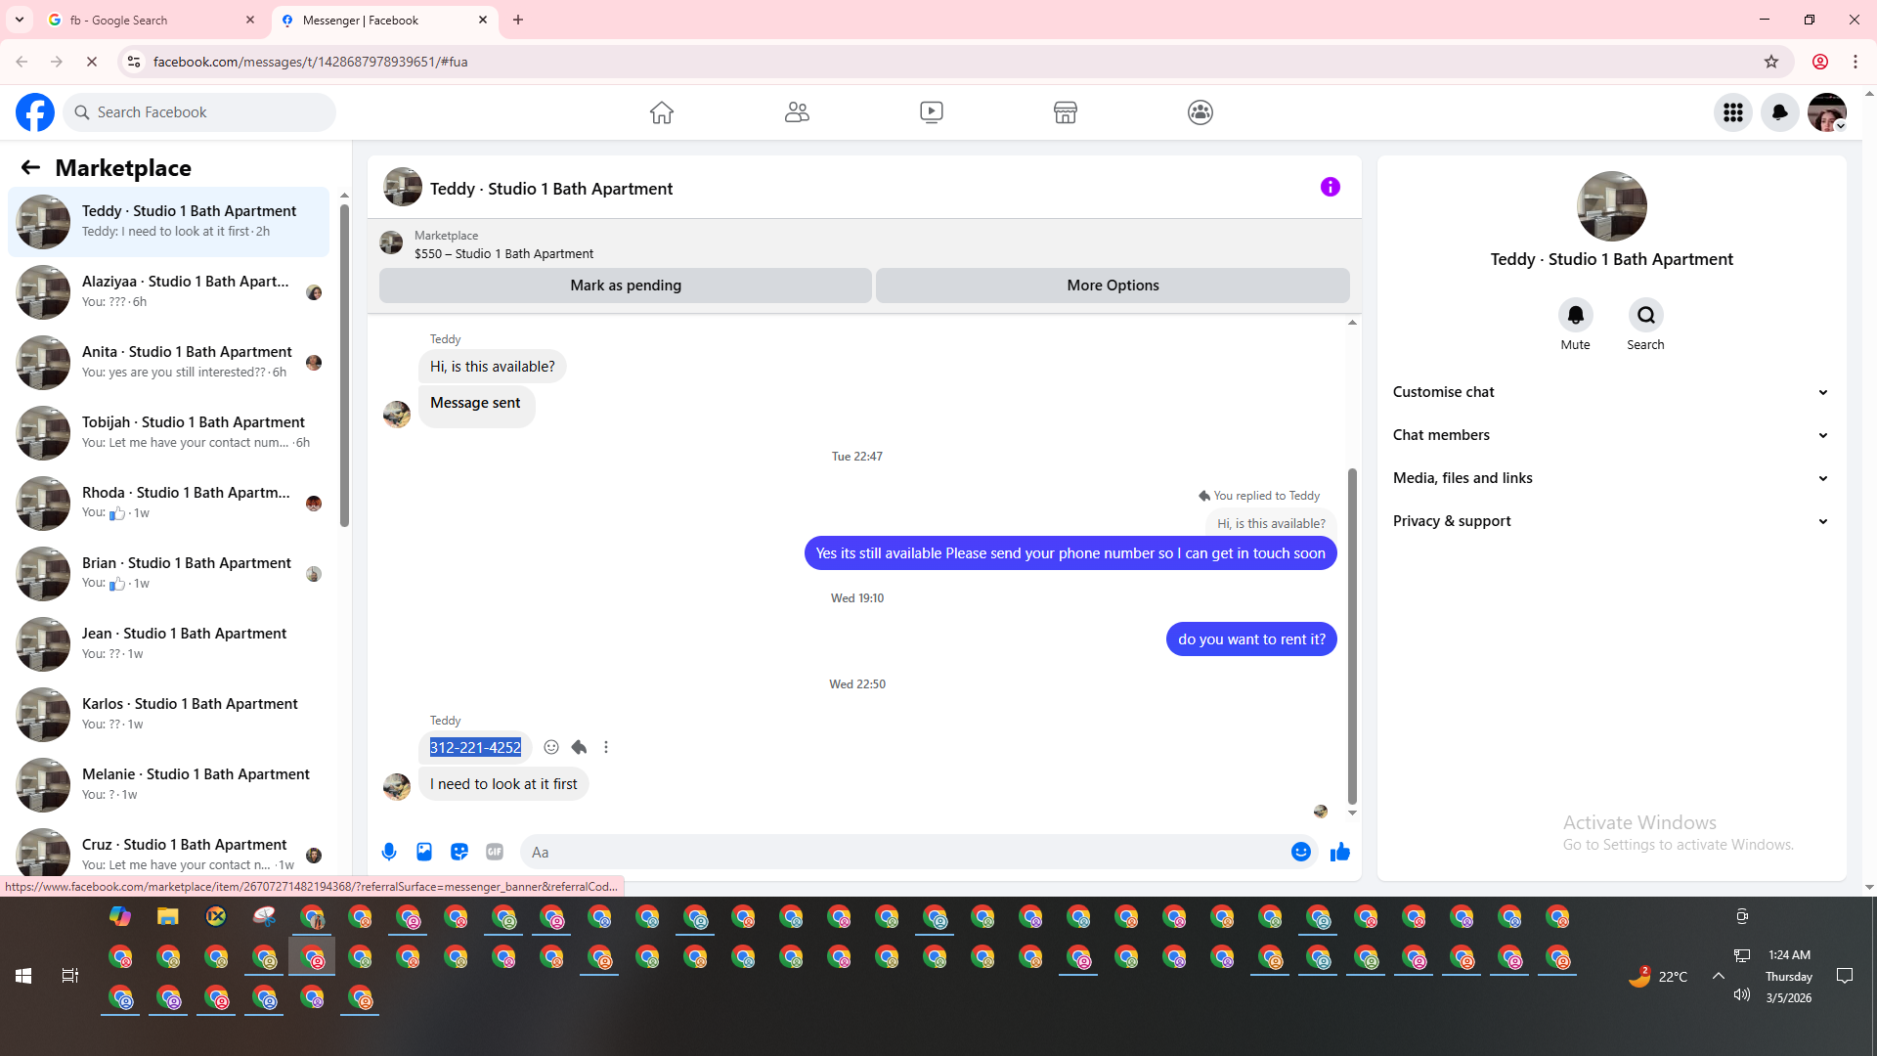Open the $550 Studio 1 Bath Apartment listing
This screenshot has height=1056, width=1877.
pos(503,253)
